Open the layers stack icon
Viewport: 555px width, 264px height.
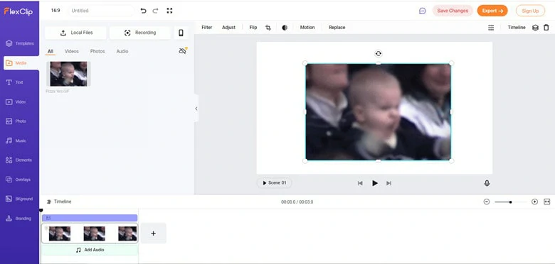tap(536, 28)
